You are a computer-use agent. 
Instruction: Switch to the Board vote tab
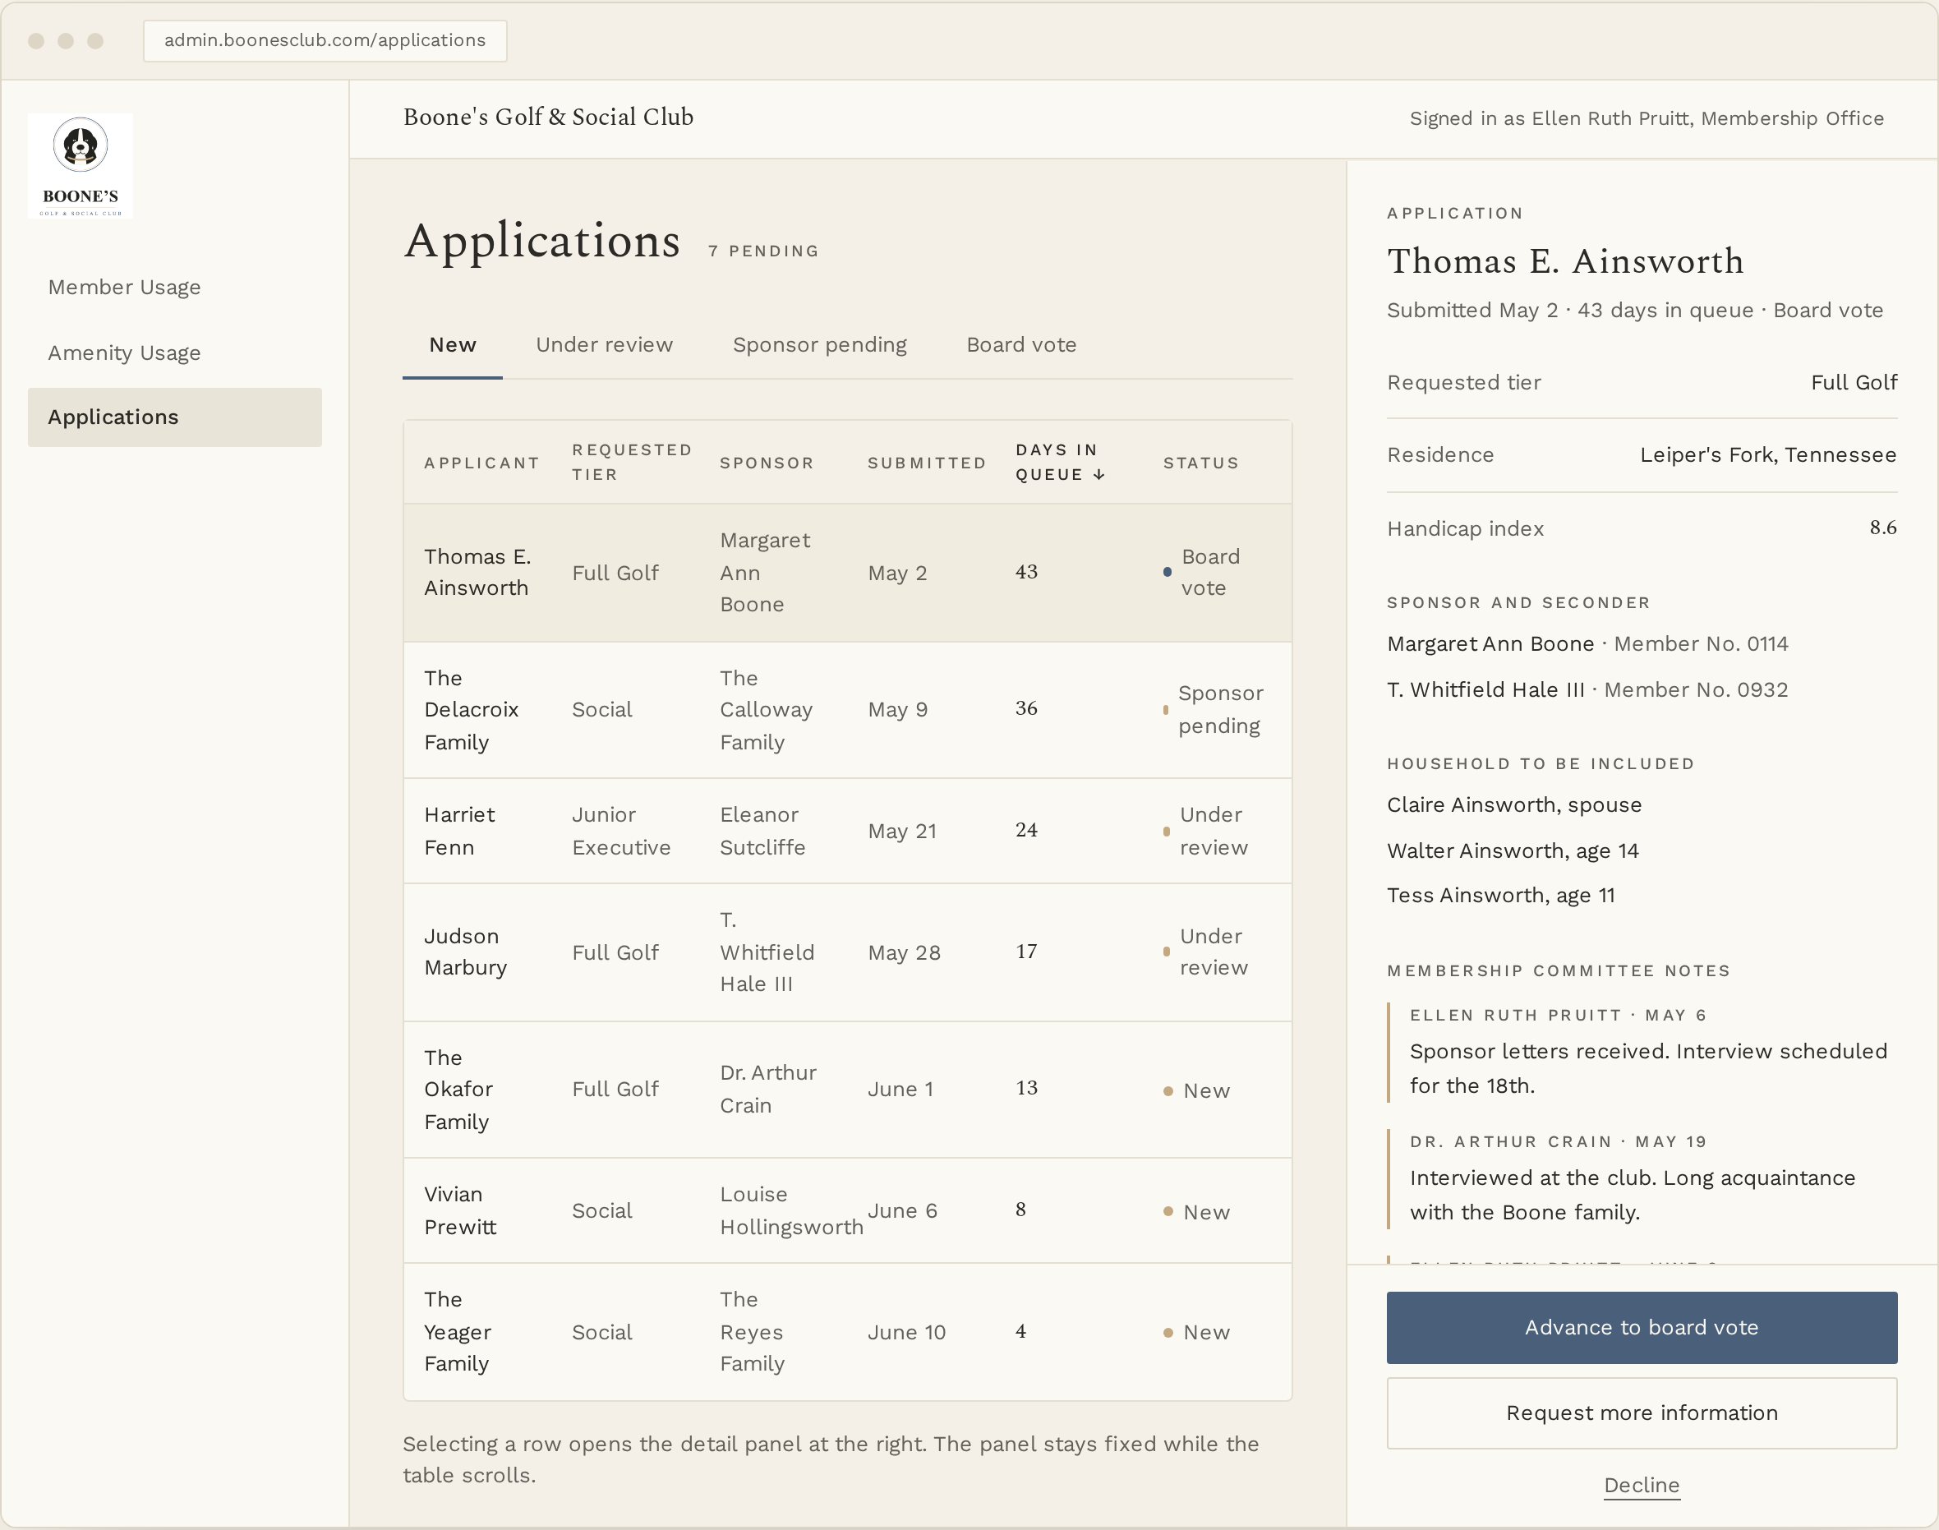pyautogui.click(x=1021, y=345)
